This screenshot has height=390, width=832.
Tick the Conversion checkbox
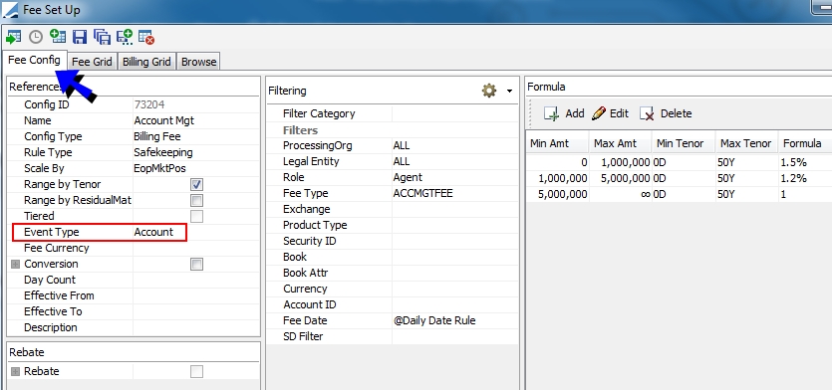[197, 264]
